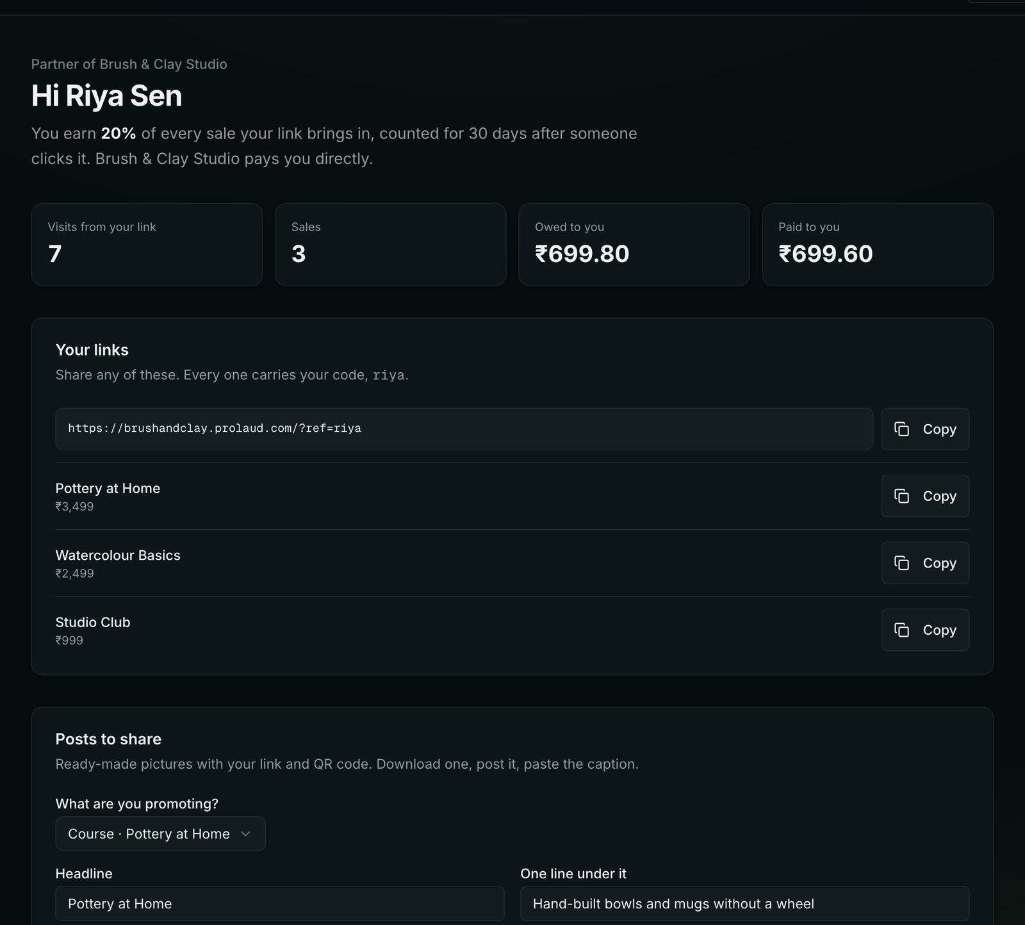This screenshot has height=925, width=1025.
Task: Copy the Pottery at Home link
Action: point(925,496)
